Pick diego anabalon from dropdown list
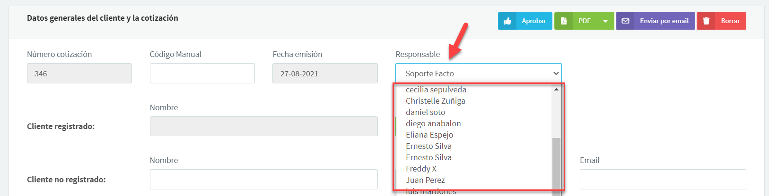Viewport: 769px width, 196px height. pyautogui.click(x=433, y=123)
